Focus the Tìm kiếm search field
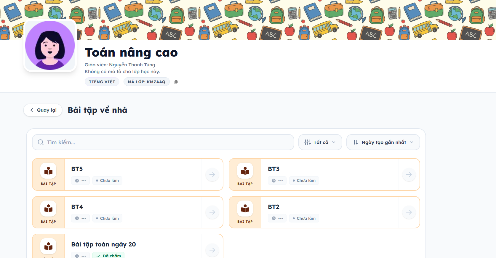 (163, 142)
